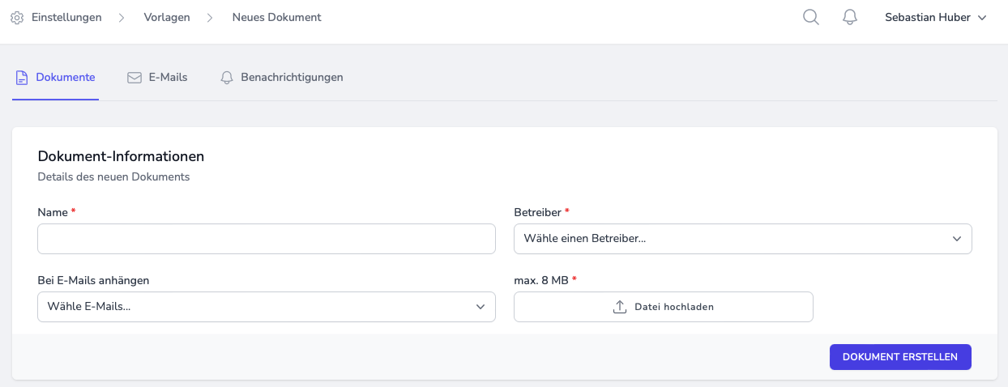The height and width of the screenshot is (387, 1008).
Task: Go to Vorlagen breadcrumb
Action: pyautogui.click(x=167, y=17)
